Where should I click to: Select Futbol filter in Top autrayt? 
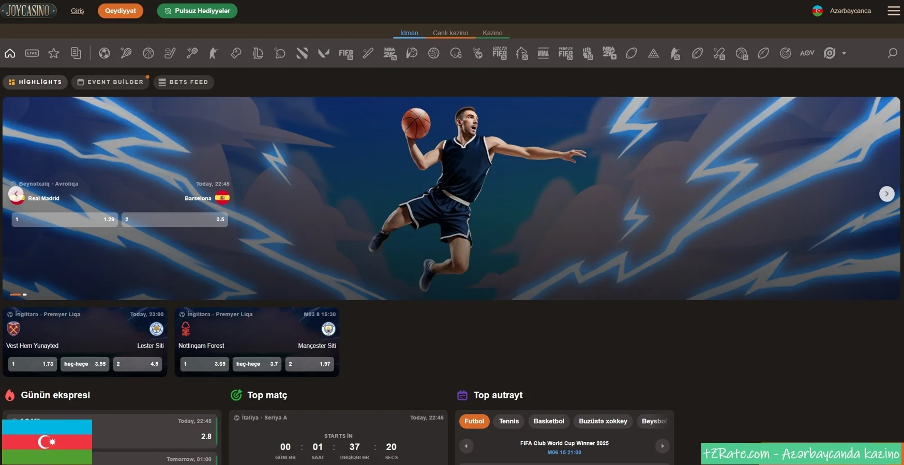click(474, 421)
